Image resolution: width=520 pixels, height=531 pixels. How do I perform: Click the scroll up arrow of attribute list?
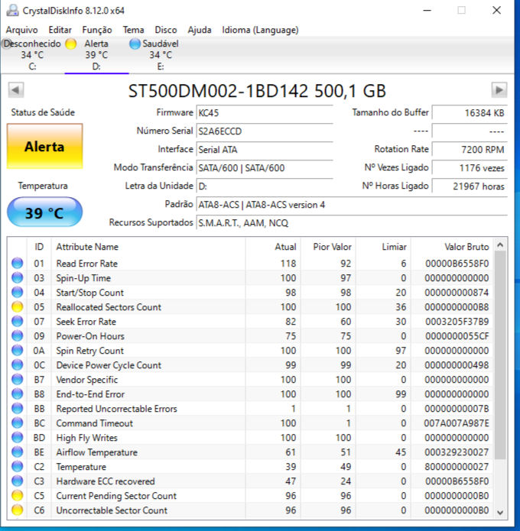pyautogui.click(x=500, y=244)
